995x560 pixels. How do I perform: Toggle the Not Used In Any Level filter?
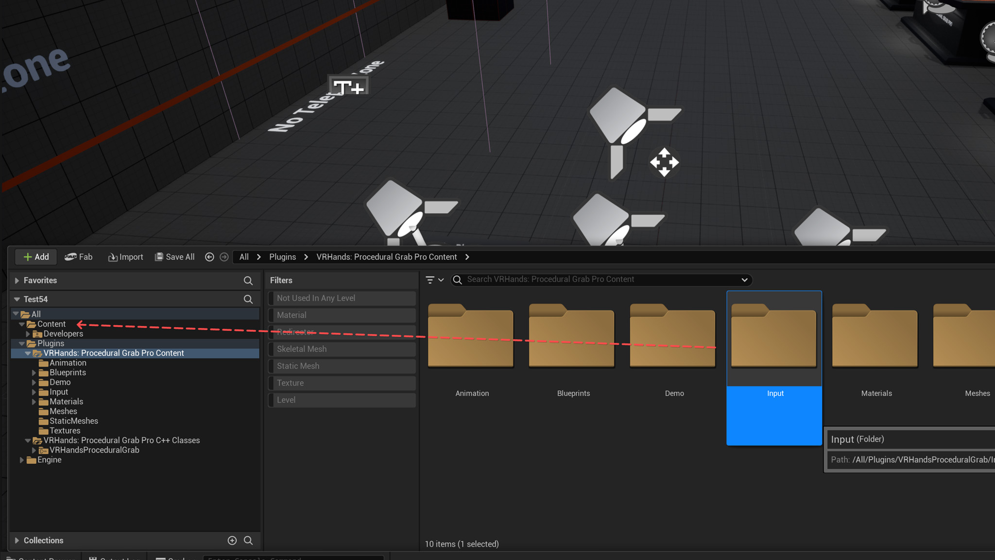coord(343,298)
